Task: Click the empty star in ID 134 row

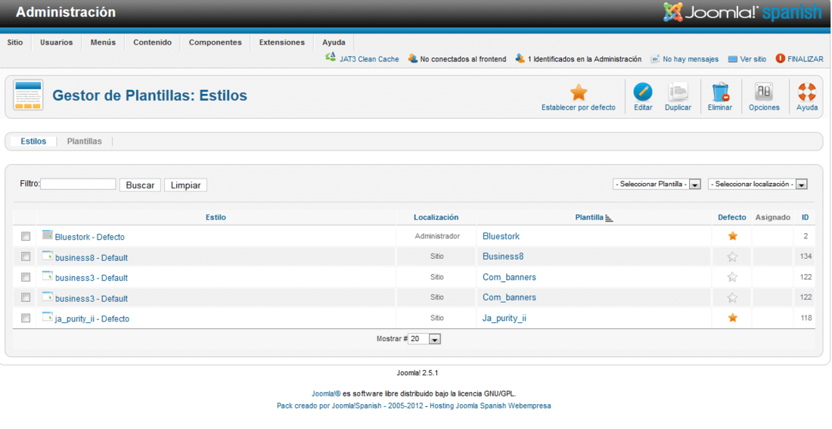Action: pyautogui.click(x=732, y=256)
